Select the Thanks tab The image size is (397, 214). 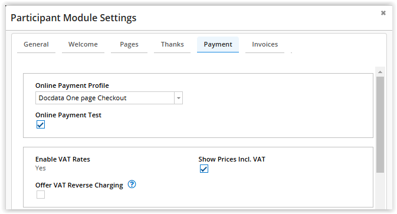coord(172,45)
